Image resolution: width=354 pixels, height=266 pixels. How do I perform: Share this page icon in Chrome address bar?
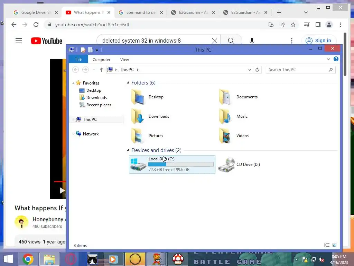point(282,25)
